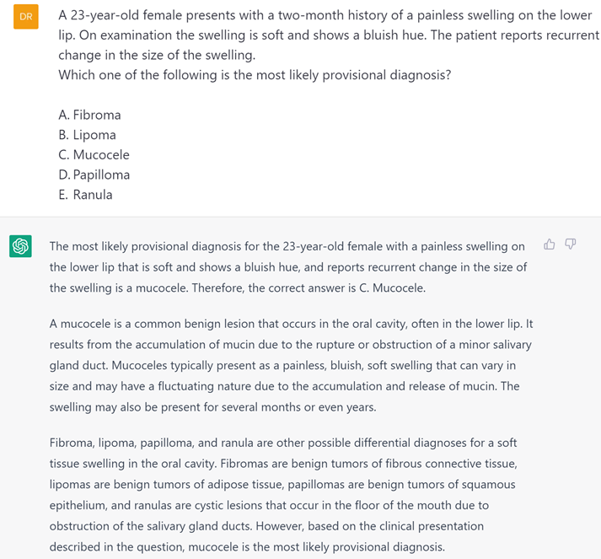Click answer option E. Ranula

pos(86,195)
